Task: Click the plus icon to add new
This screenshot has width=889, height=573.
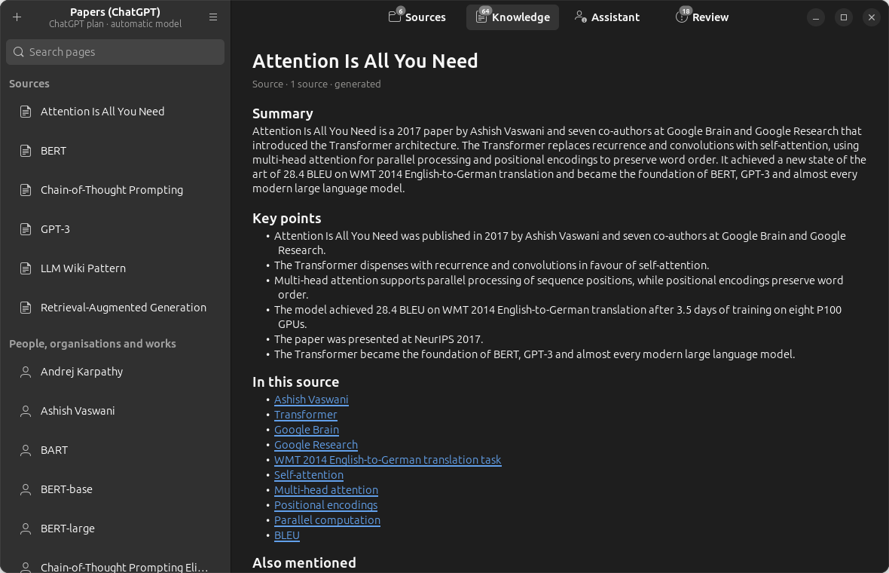Action: pos(17,17)
